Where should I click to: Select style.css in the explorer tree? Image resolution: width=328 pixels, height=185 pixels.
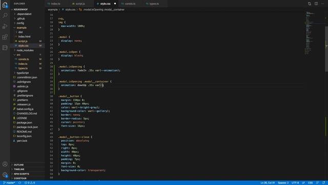coord(27,46)
